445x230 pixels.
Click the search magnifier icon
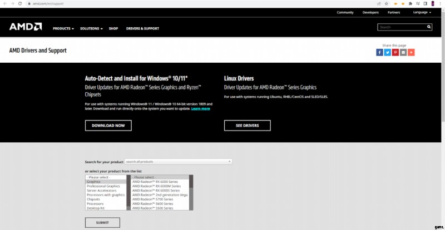click(429, 27)
